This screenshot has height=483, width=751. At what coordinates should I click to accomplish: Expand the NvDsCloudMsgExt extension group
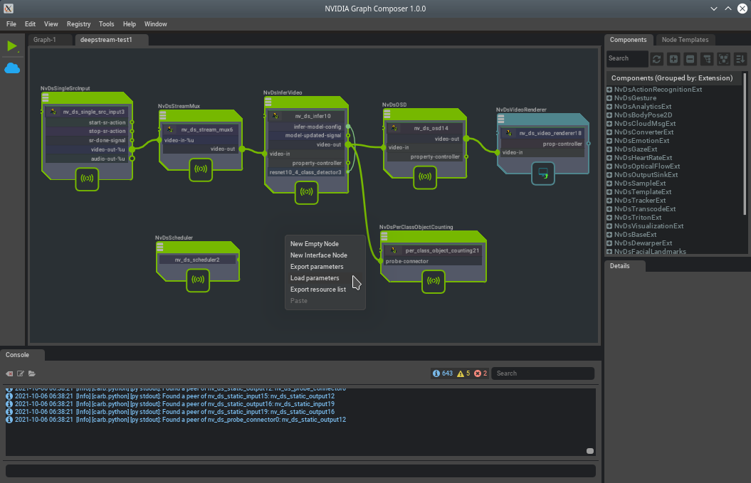609,124
